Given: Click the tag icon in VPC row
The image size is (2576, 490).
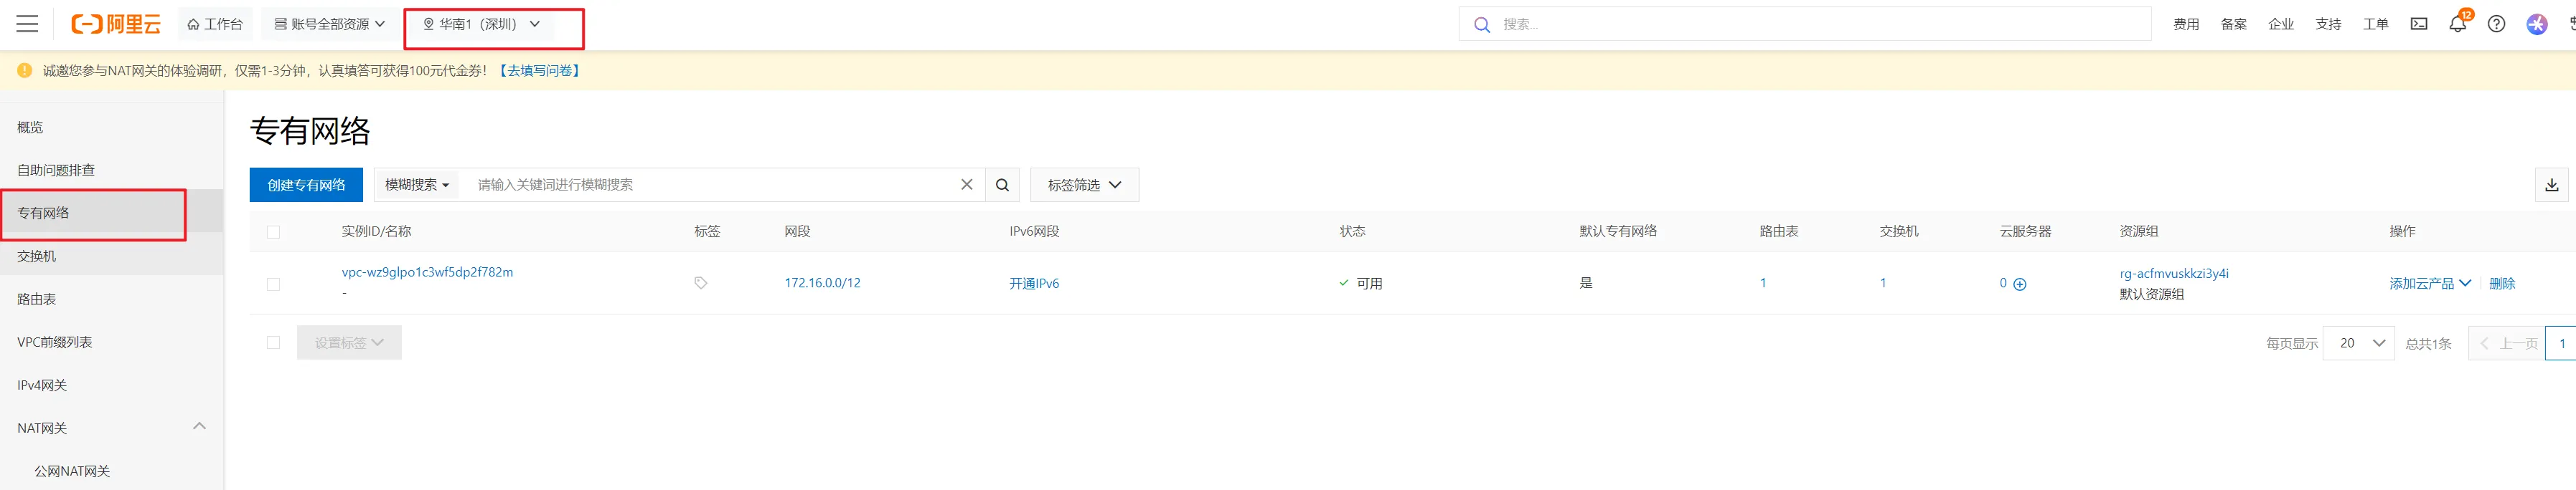Looking at the screenshot, I should (701, 284).
